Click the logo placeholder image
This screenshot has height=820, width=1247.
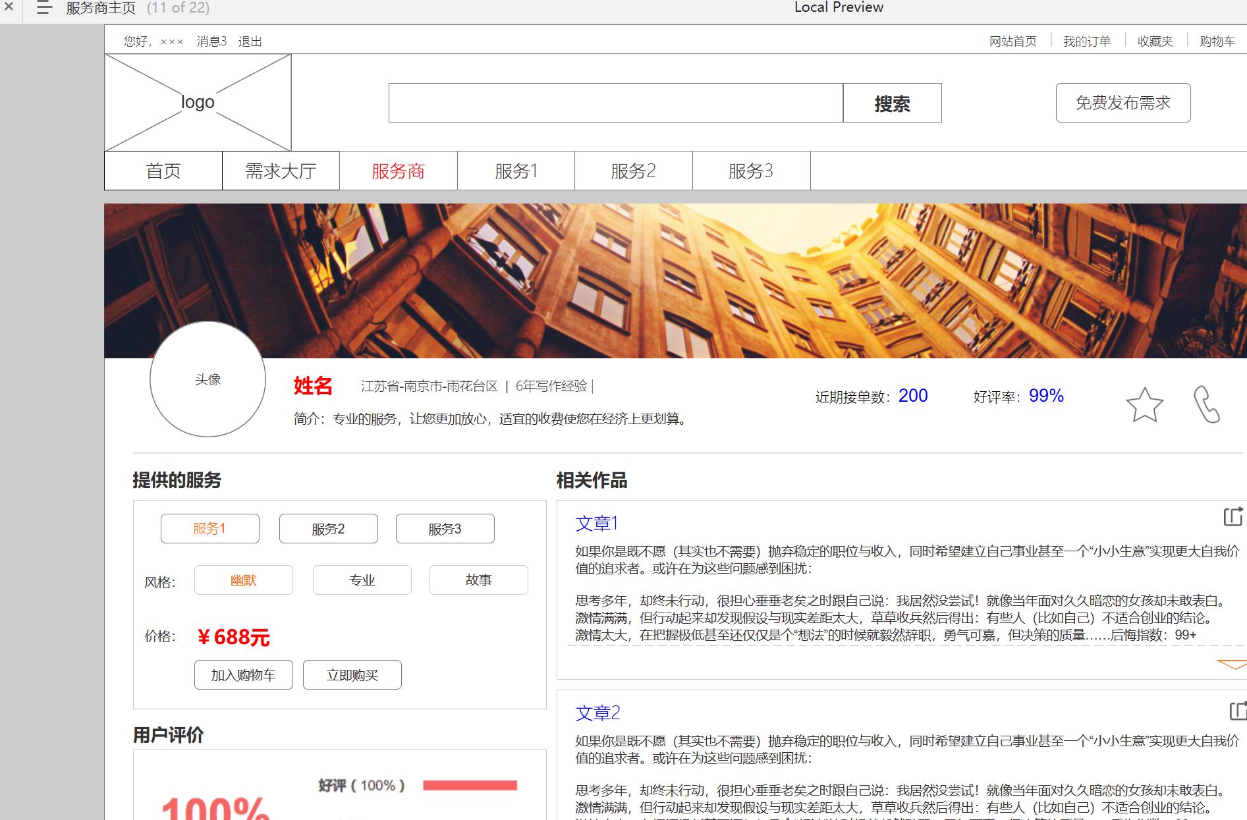(x=198, y=102)
